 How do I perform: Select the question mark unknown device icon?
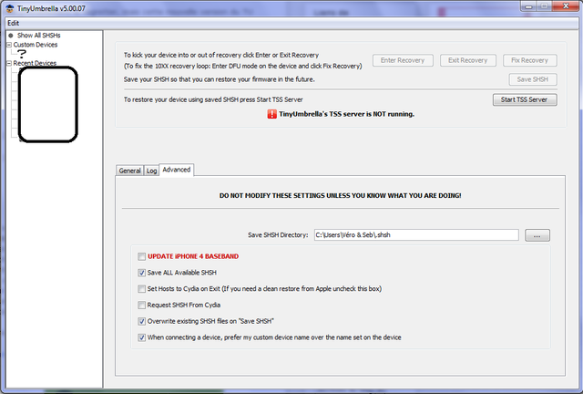point(23,54)
